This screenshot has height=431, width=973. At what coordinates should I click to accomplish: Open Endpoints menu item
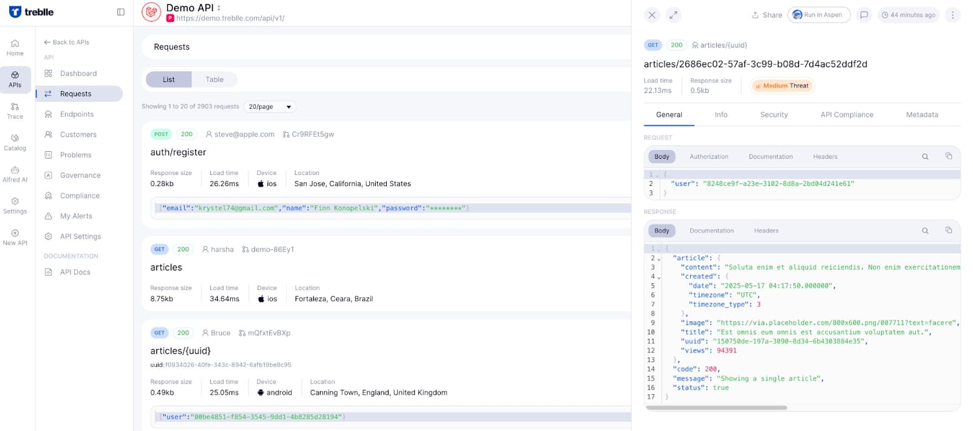(x=79, y=114)
